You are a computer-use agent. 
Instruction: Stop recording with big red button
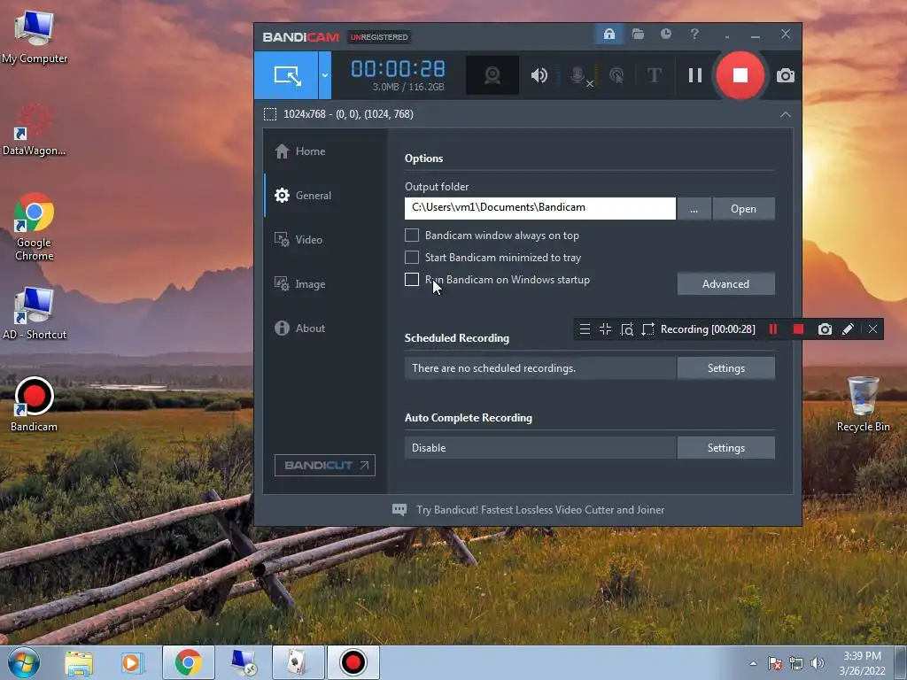click(x=740, y=75)
